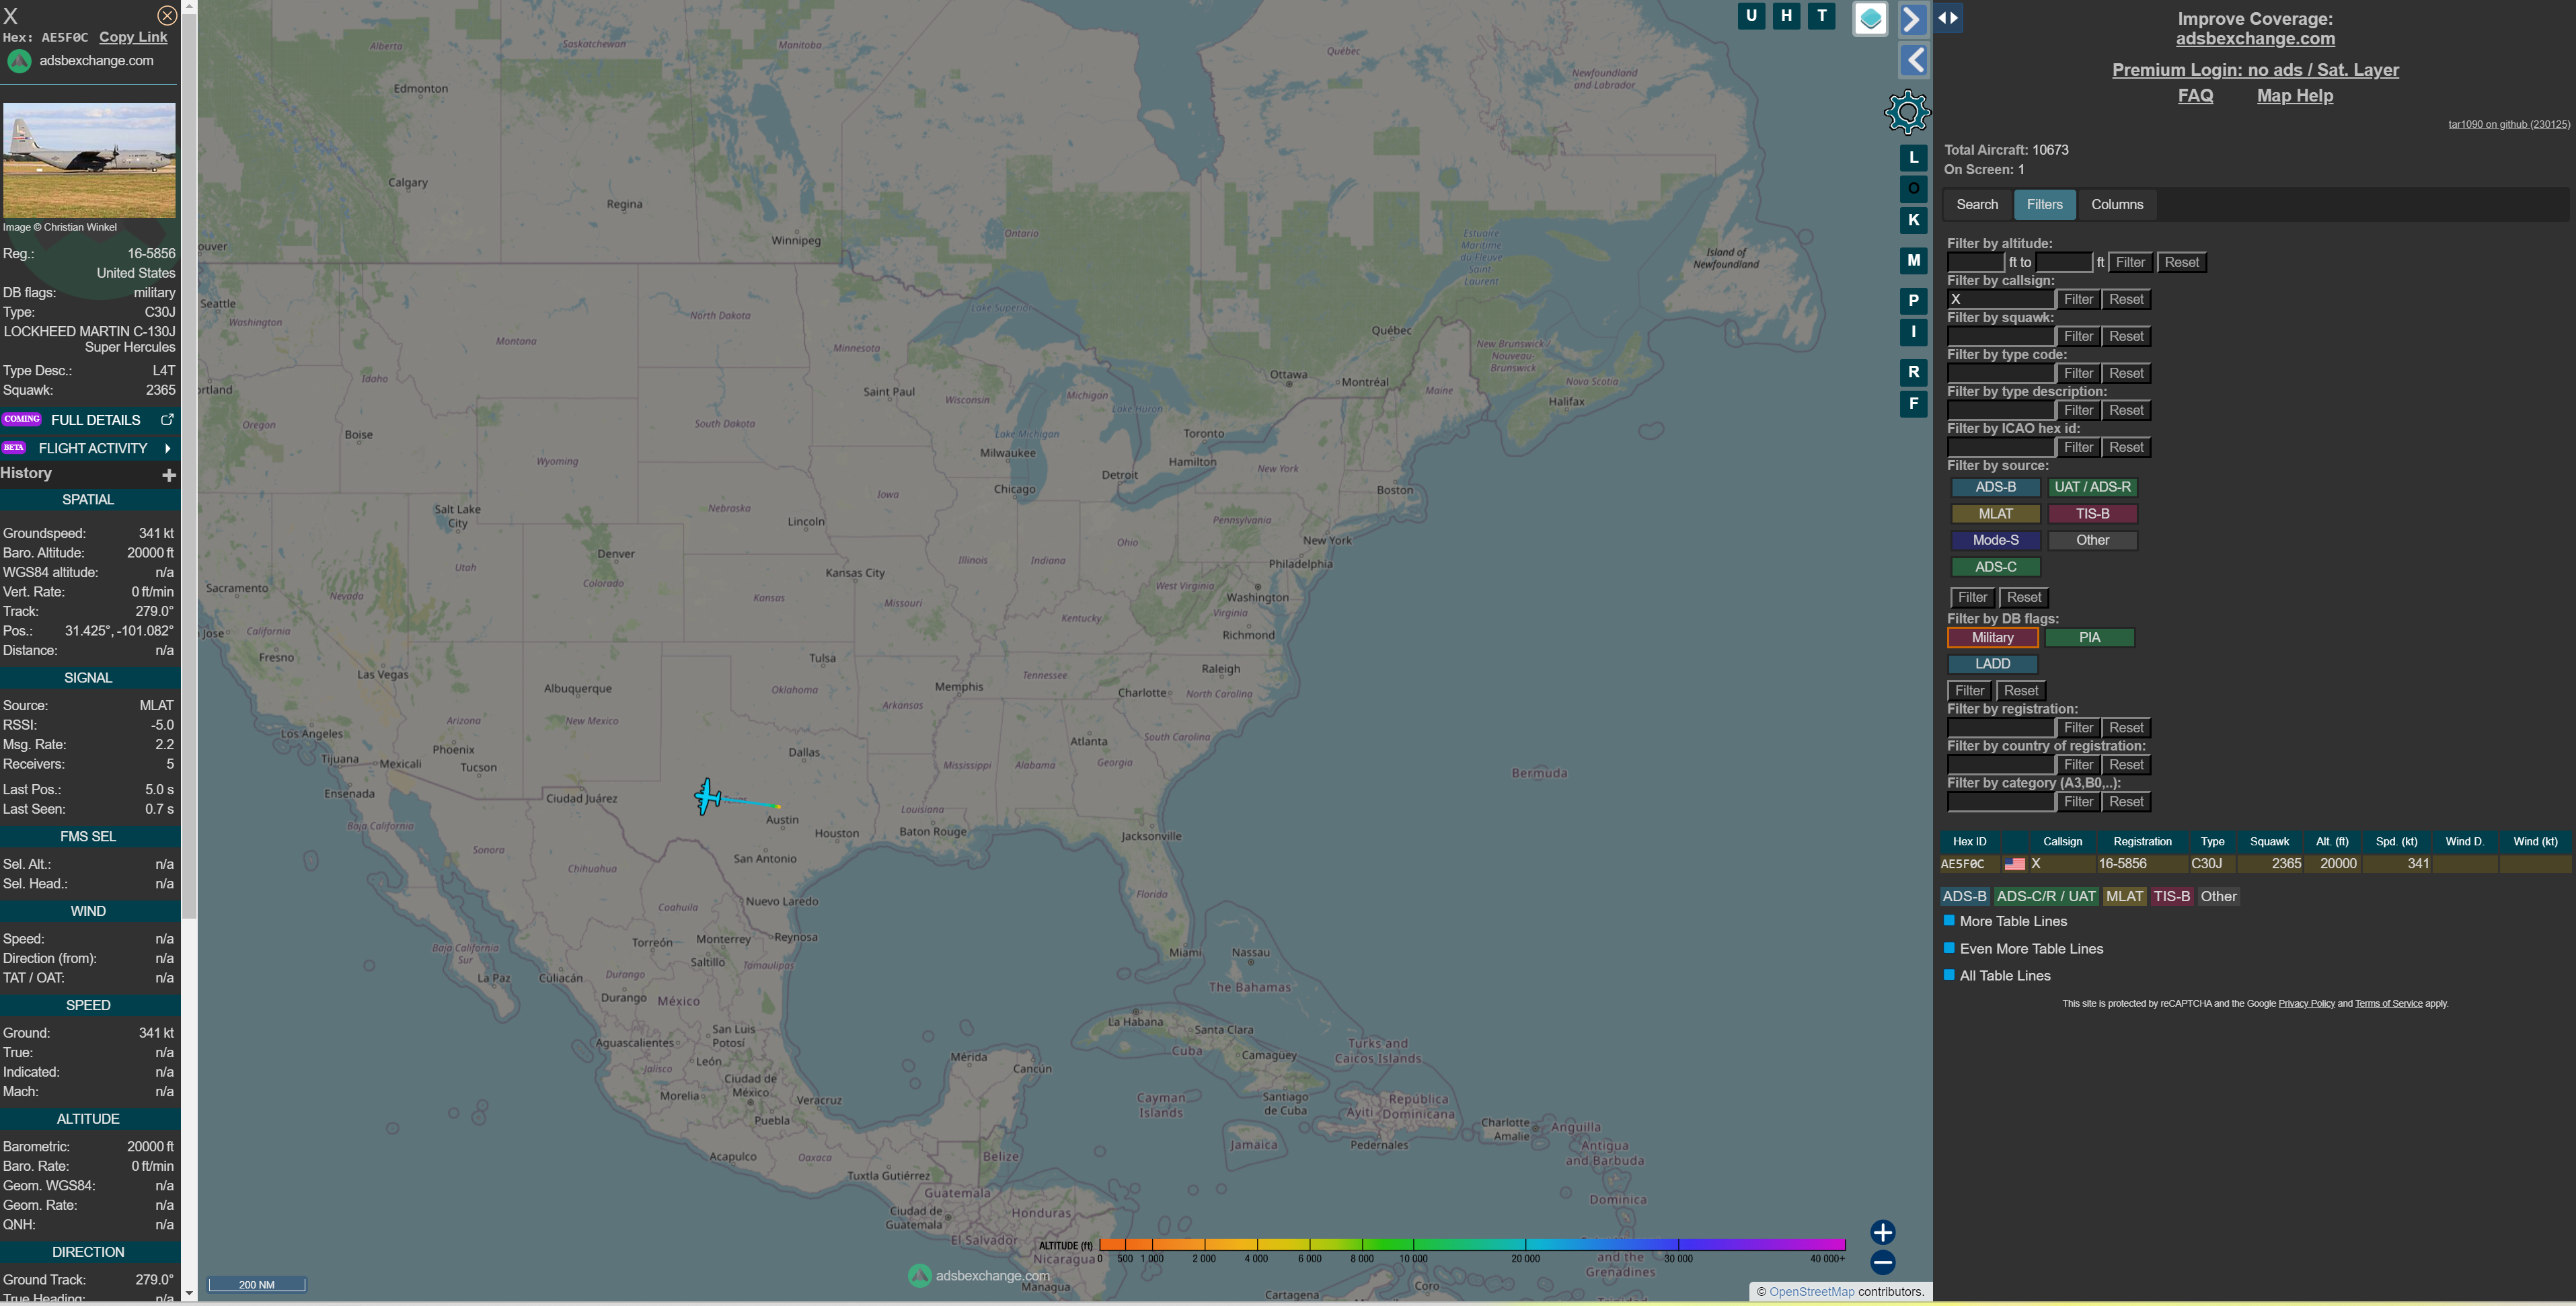Apply the altitude Filter button

coord(2130,262)
